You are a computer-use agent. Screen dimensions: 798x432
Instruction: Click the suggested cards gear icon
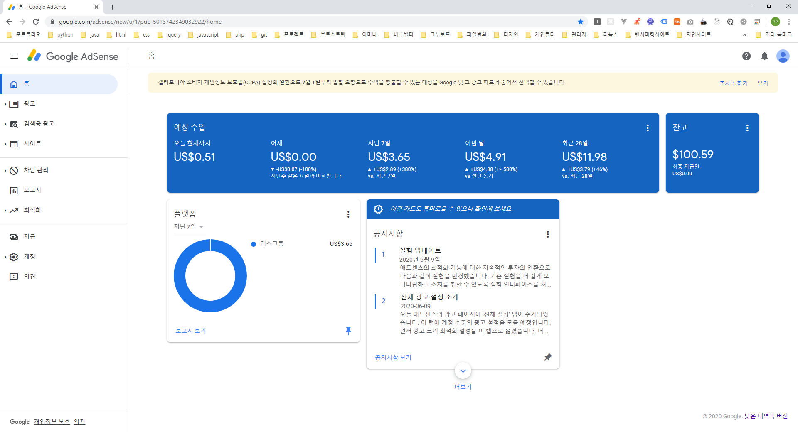click(x=378, y=209)
